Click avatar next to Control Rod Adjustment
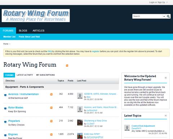The height and width of the screenshot is (139, 173). pos(127,128)
